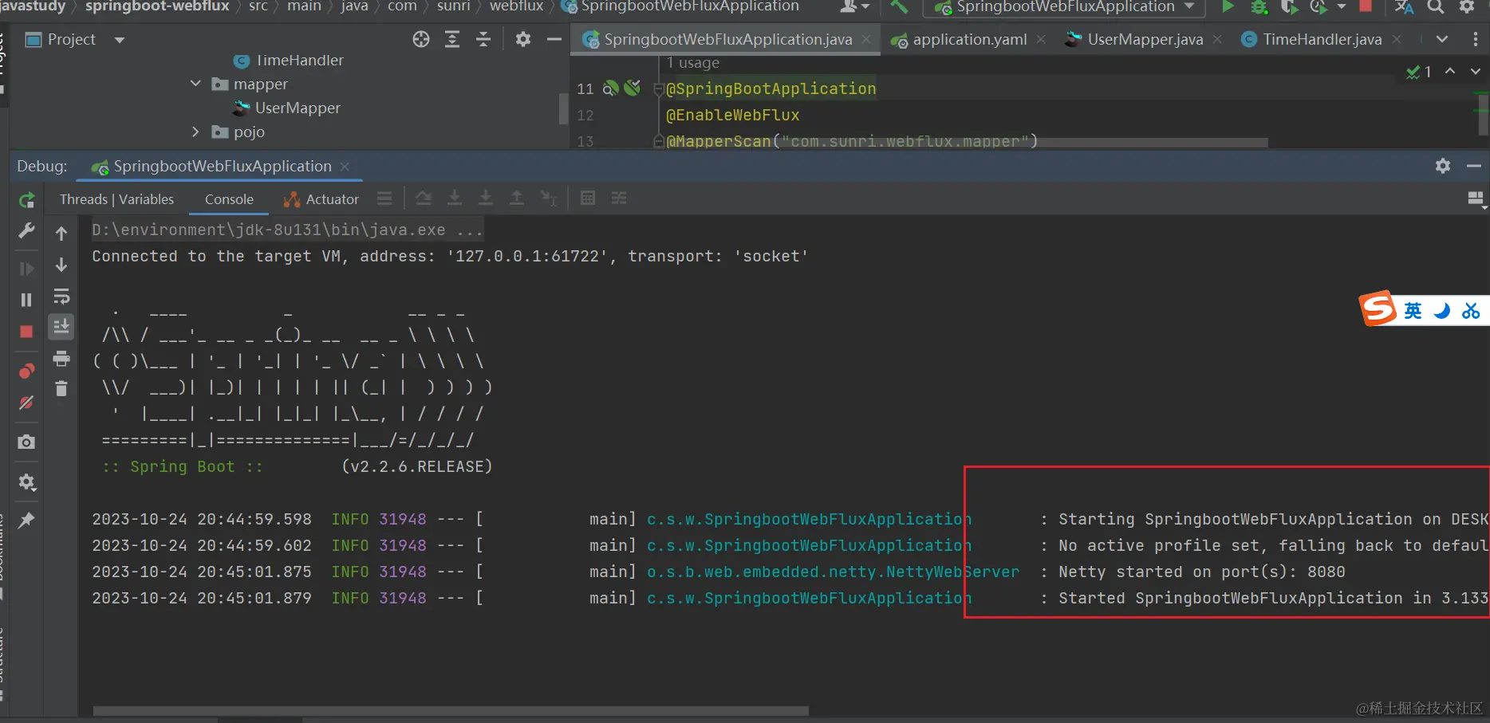The width and height of the screenshot is (1490, 723).
Task: Open the Sogou scissors toolbox icon
Action: (1471, 311)
